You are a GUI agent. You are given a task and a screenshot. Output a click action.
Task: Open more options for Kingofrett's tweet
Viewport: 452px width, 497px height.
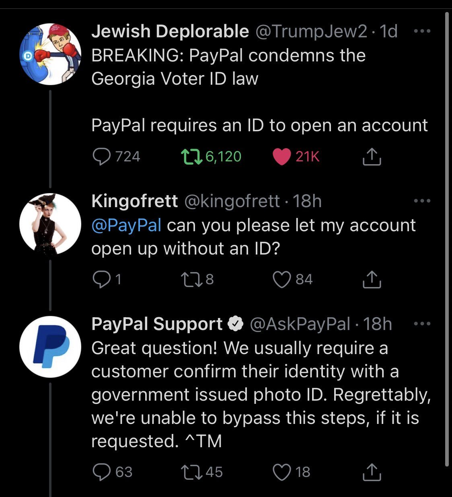(x=422, y=201)
